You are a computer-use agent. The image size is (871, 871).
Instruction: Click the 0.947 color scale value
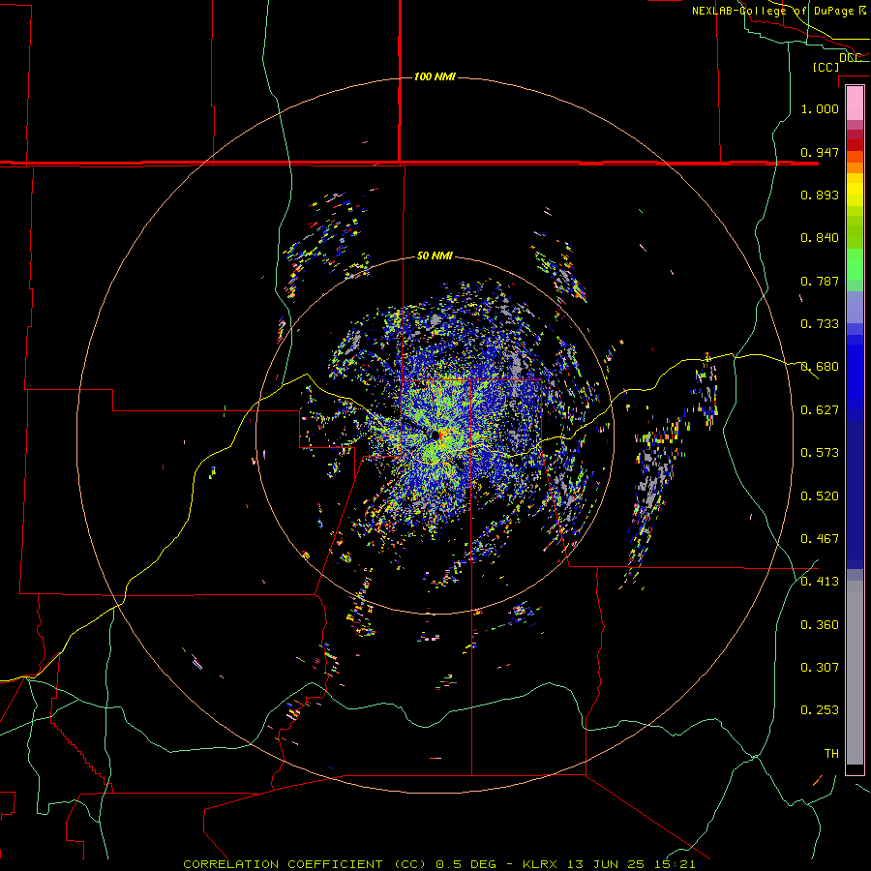(820, 152)
